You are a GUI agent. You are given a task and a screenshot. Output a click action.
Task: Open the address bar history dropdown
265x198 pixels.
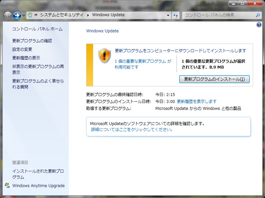click(x=168, y=15)
